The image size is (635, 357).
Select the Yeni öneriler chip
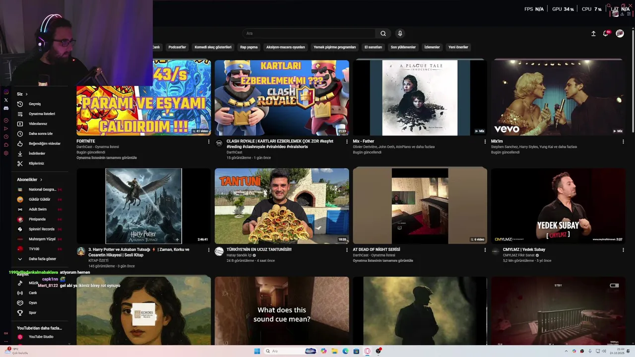pyautogui.click(x=458, y=47)
